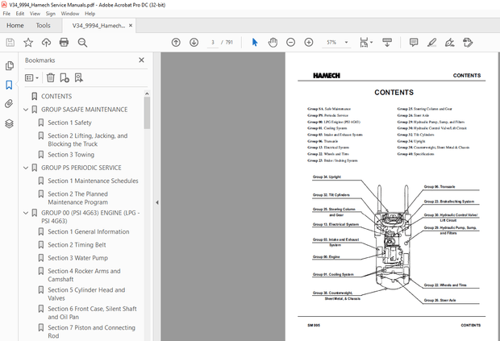This screenshot has height=341, width=500.
Task: Collapse the navigation pane arrow
Action: [x=157, y=202]
